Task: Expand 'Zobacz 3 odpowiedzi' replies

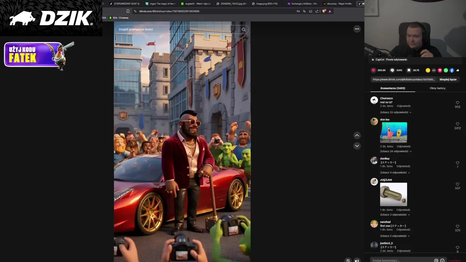Action: (395, 215)
